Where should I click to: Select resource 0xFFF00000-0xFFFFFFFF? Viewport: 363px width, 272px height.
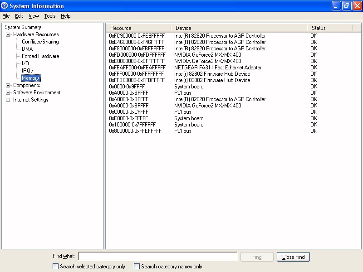137,74
